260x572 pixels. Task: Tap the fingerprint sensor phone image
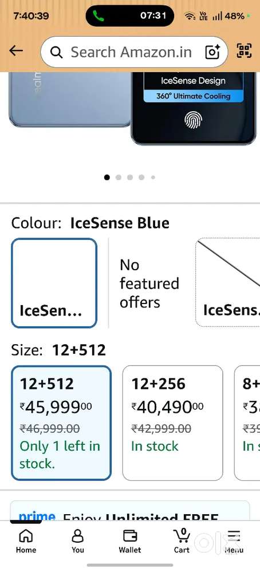pos(194,108)
